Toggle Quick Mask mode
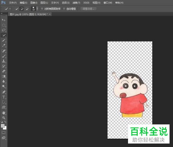Viewport: 173px width, 147px height. [3, 132]
